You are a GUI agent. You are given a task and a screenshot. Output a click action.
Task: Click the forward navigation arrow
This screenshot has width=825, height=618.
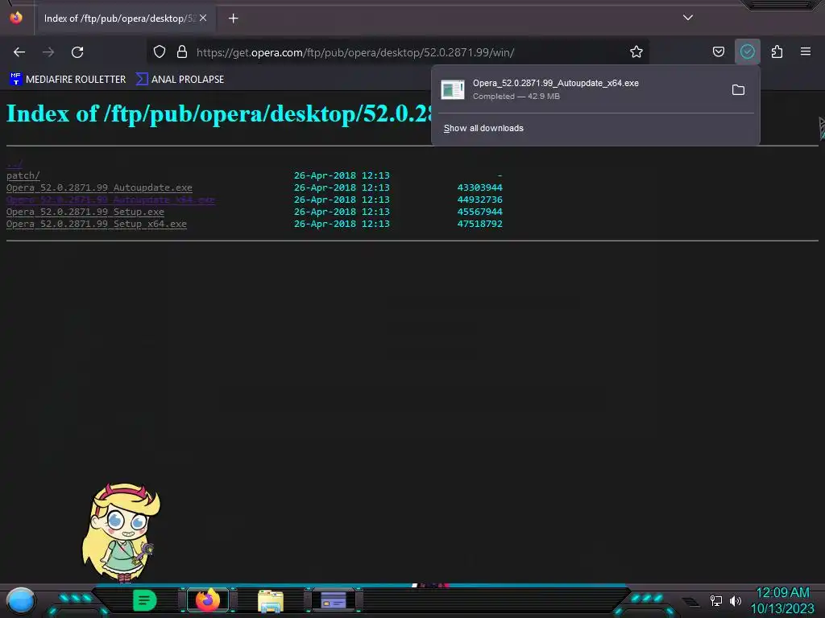tap(48, 52)
